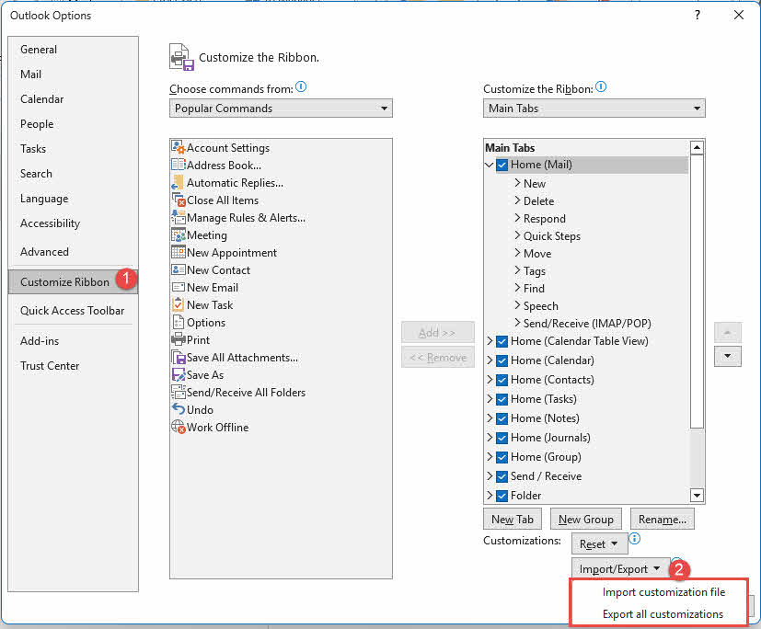Toggle the Home (Calendar) checkbox
This screenshot has height=629, width=761.
click(500, 360)
